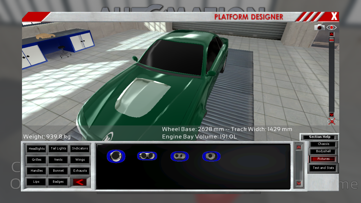Switch to the Bodyshell tab
This screenshot has width=361, height=203.
click(x=323, y=151)
